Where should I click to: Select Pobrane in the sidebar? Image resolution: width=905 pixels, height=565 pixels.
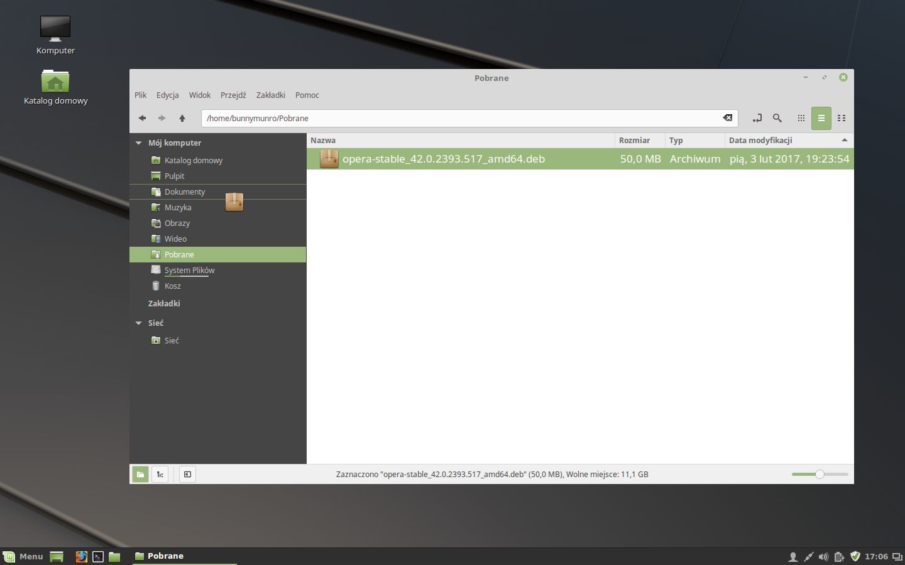217,255
